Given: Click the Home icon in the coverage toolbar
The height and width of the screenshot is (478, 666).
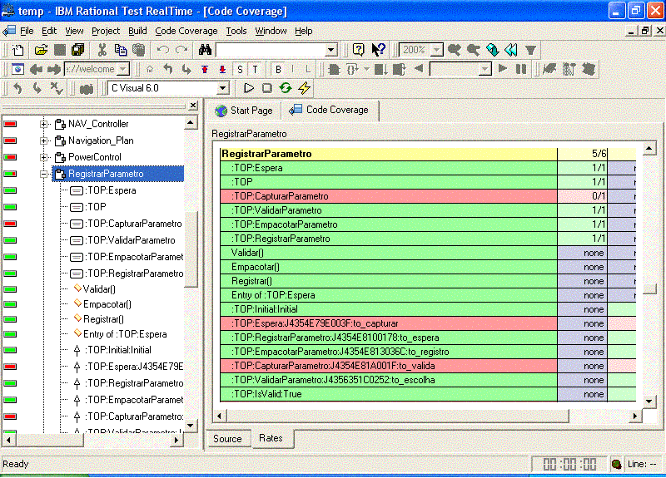Looking at the screenshot, I should [x=150, y=69].
